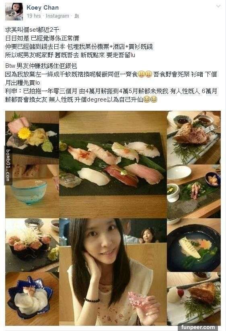This screenshot has height=331, width=226.
Task: Open the Instagram source link
Action: tap(58, 16)
